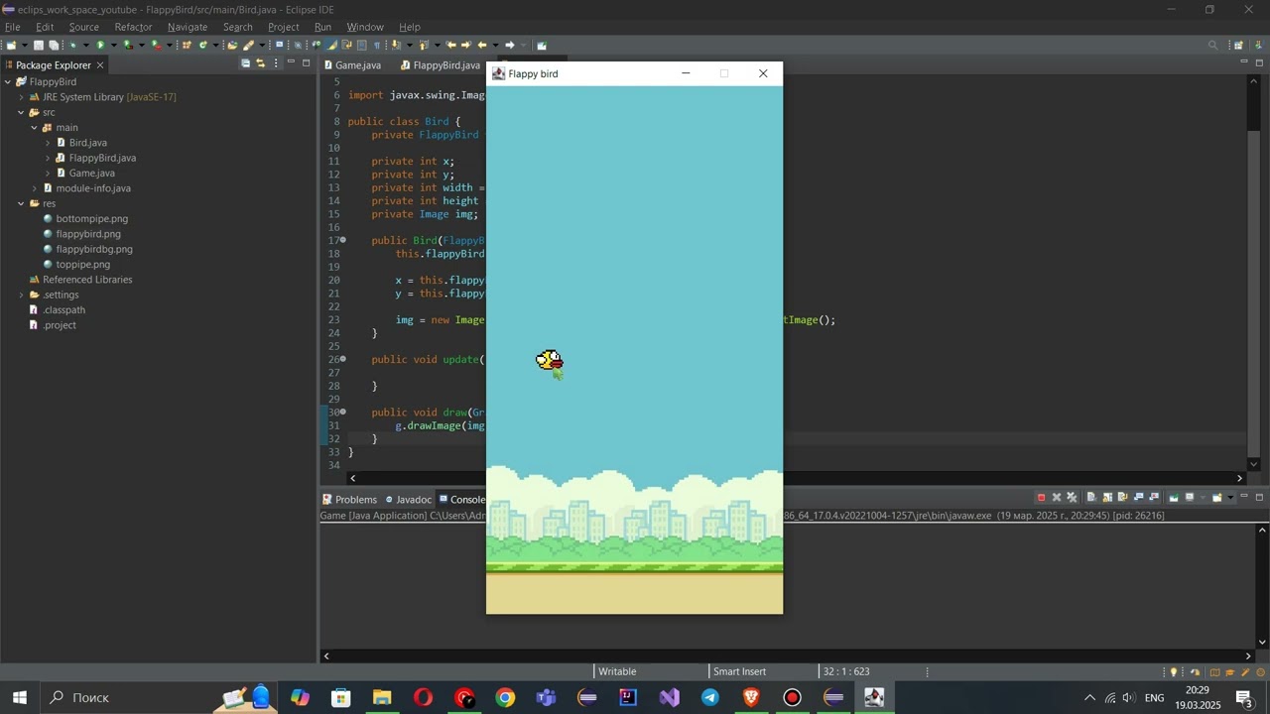Image resolution: width=1270 pixels, height=714 pixels.
Task: Open Package Explorer View Menu dots
Action: pos(276,63)
